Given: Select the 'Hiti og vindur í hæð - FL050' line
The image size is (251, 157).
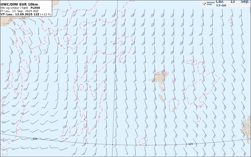Looking at the screenshot, I should 20,8.
